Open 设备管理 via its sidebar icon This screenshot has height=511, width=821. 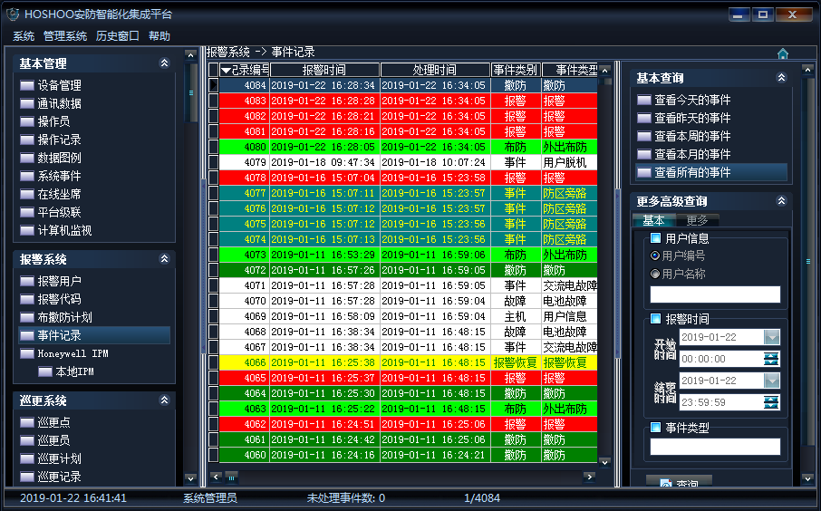(x=27, y=85)
